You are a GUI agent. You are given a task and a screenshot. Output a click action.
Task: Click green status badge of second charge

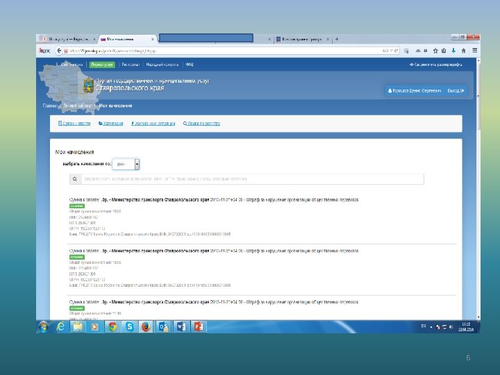point(77,257)
